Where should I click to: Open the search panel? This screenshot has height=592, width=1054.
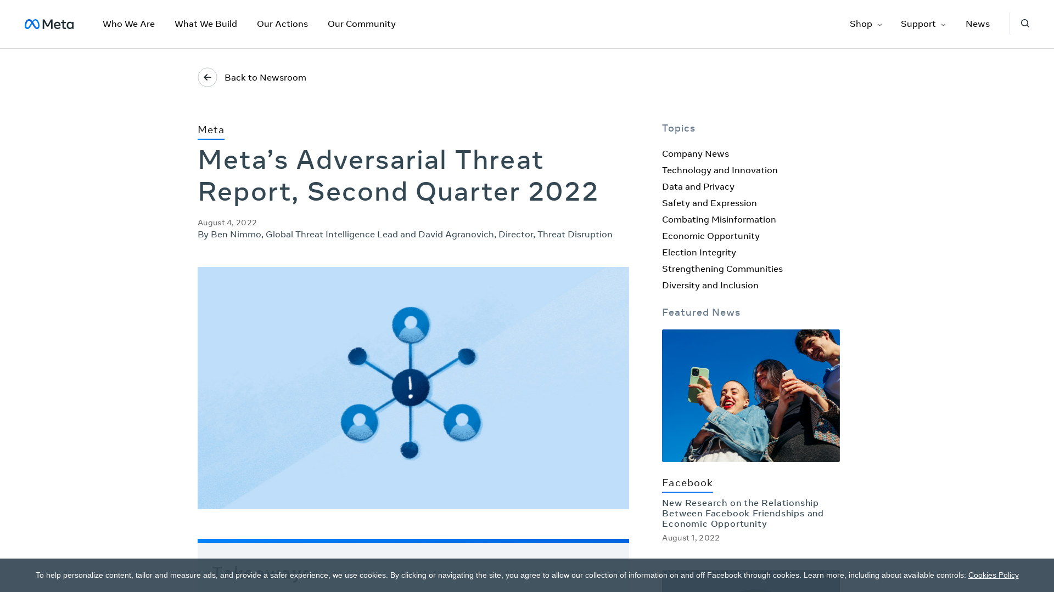(1025, 24)
